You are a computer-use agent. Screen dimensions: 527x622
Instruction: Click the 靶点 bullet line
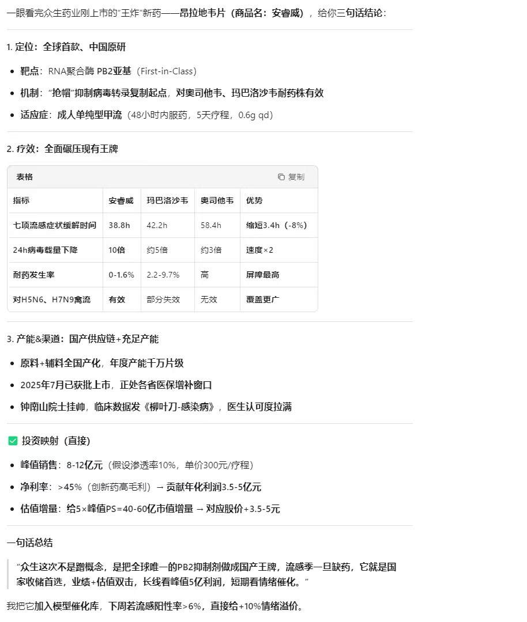pyautogui.click(x=108, y=71)
